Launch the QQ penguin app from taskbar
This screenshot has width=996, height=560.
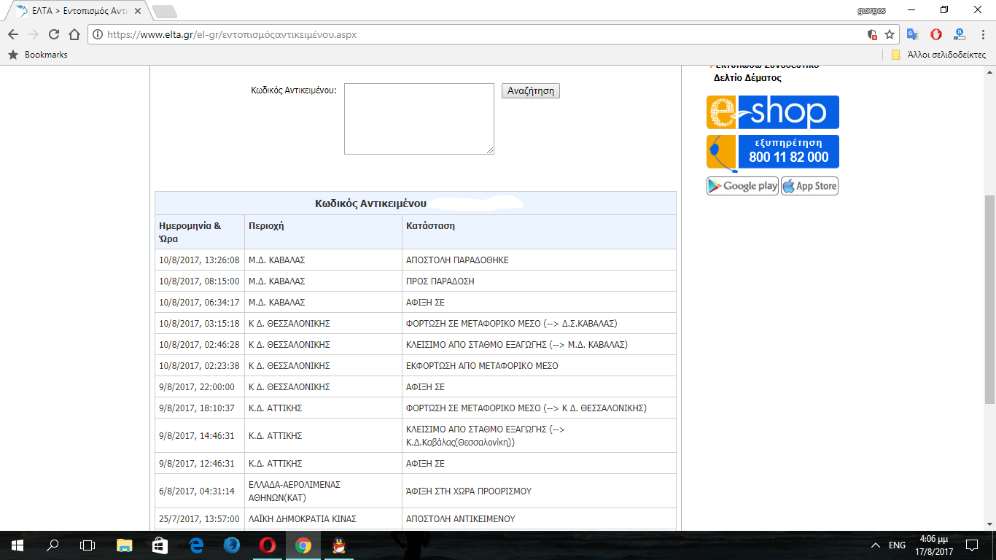coord(338,545)
